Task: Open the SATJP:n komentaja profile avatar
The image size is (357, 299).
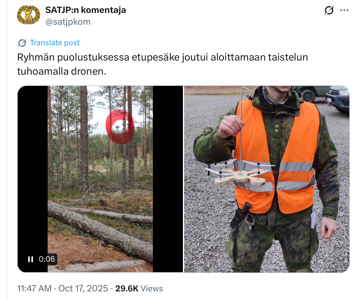Action: [x=29, y=15]
